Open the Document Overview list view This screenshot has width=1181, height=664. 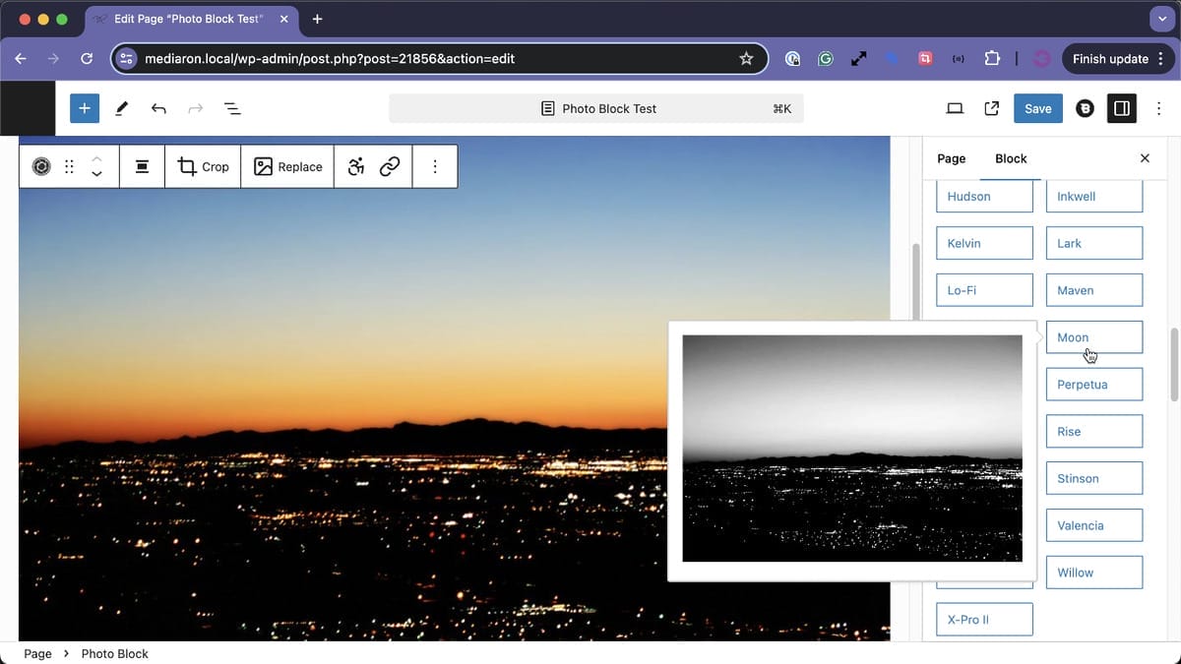232,108
